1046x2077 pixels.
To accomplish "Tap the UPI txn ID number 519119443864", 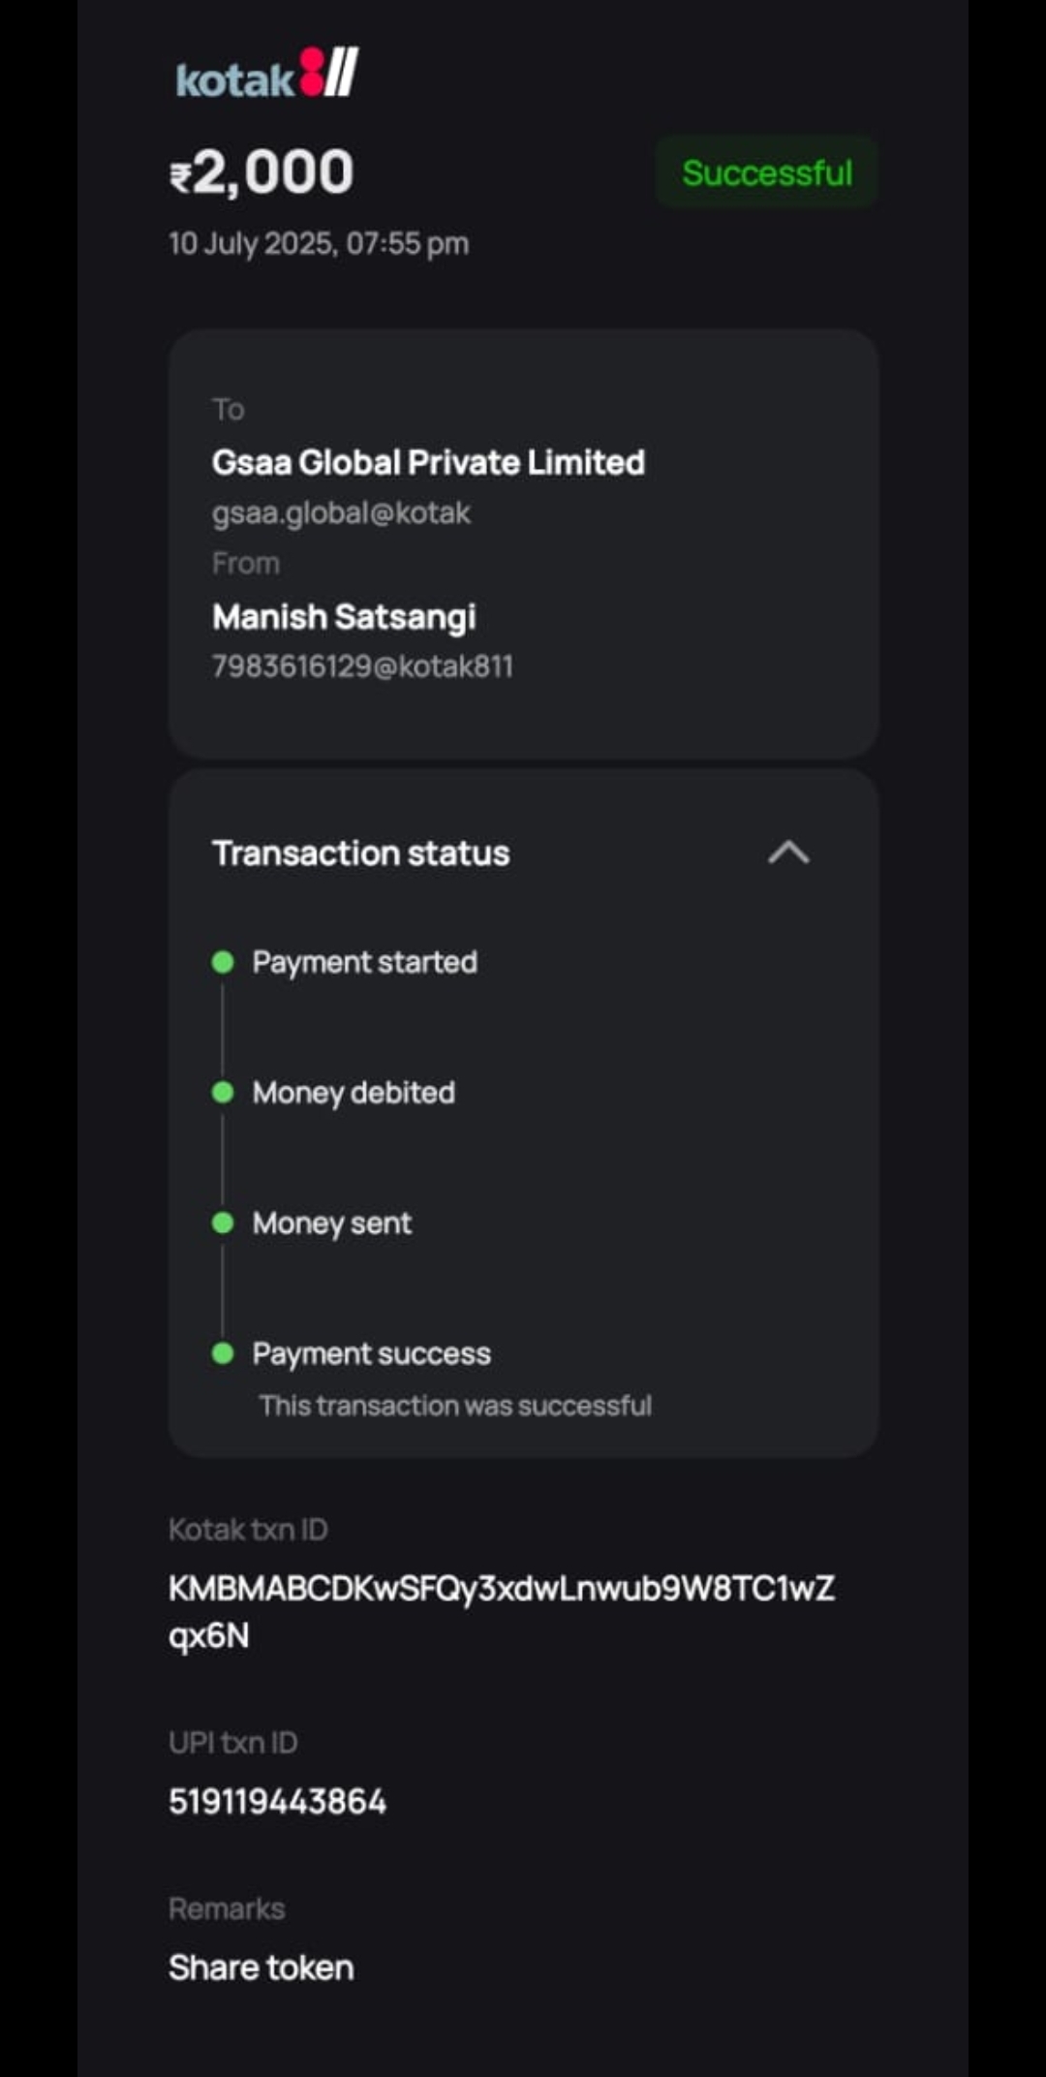I will tap(277, 1802).
